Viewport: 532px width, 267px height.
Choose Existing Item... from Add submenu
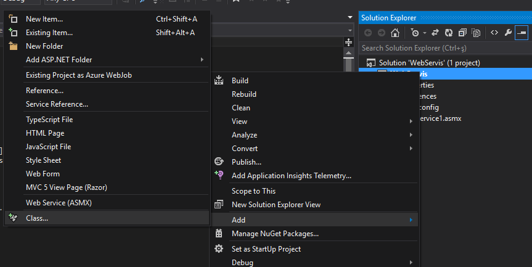(107, 33)
